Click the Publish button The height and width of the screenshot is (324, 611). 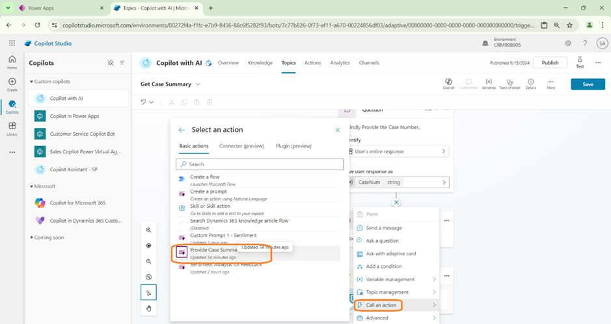(x=550, y=63)
